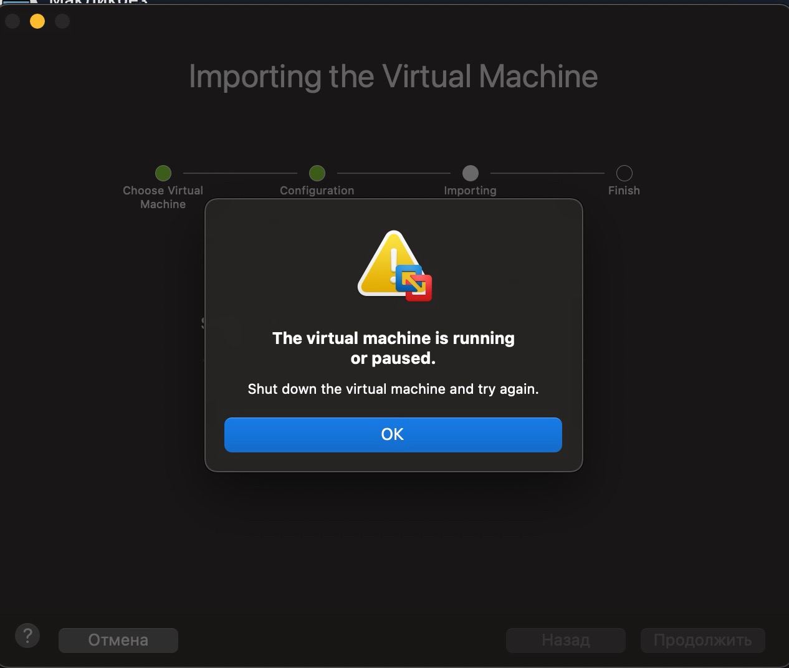This screenshot has height=668, width=789.
Task: Select the Choose Virtual Machine step circle
Action: (163, 173)
